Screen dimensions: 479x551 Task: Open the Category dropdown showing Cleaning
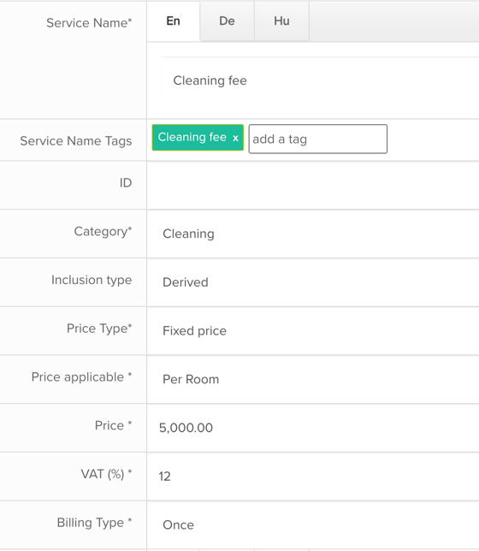coord(313,234)
